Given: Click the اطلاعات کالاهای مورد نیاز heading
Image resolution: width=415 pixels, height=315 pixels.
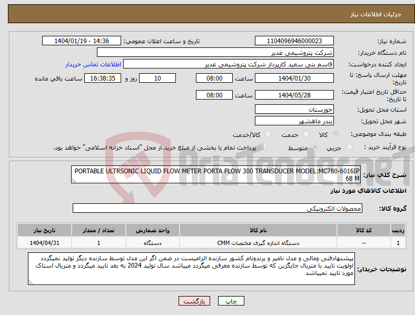Looking at the screenshot, I should click(368, 191).
